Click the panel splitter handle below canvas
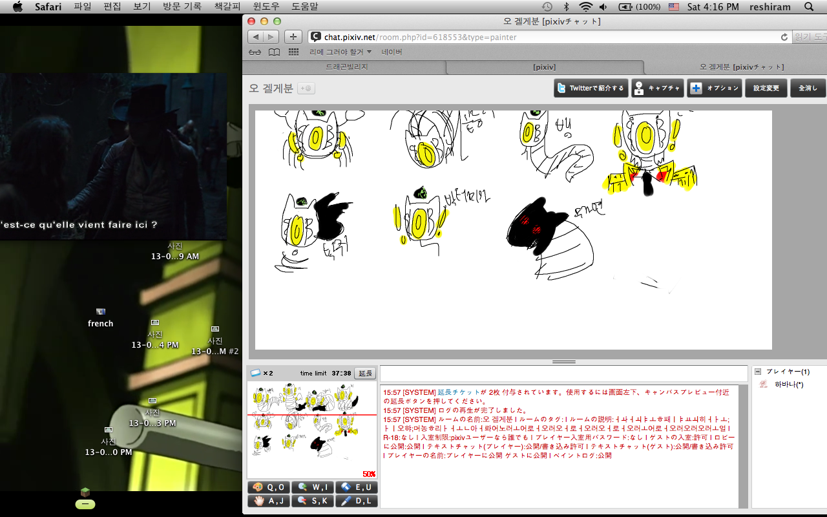The width and height of the screenshot is (827, 517). point(564,362)
